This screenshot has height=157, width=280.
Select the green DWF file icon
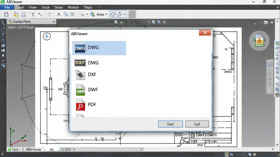pyautogui.click(x=80, y=90)
